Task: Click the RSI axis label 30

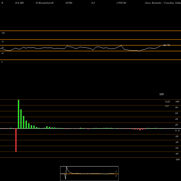Action: coord(3,53)
